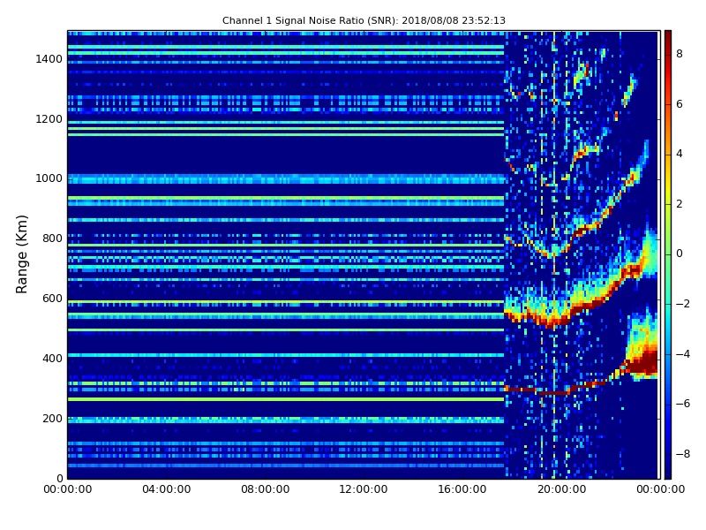The image size is (706, 530).
Task: Select the 1400 range tick label
Action: click(x=49, y=59)
